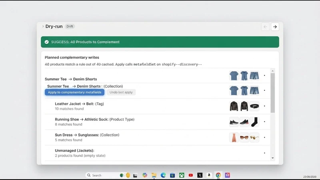Screen dimensions: 320x180
Task: Open brown sunglasses thumbnail
Action: pos(244,137)
